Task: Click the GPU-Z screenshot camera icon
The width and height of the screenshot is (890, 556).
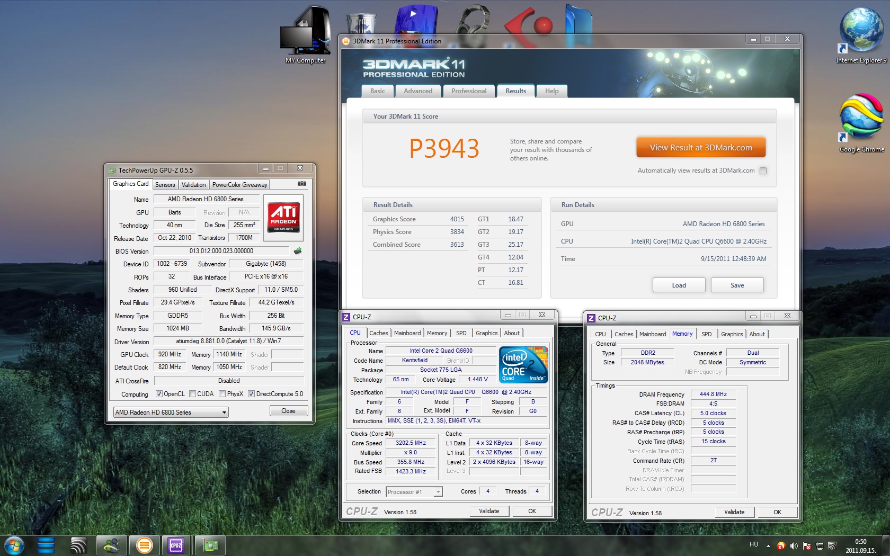Action: tap(302, 184)
